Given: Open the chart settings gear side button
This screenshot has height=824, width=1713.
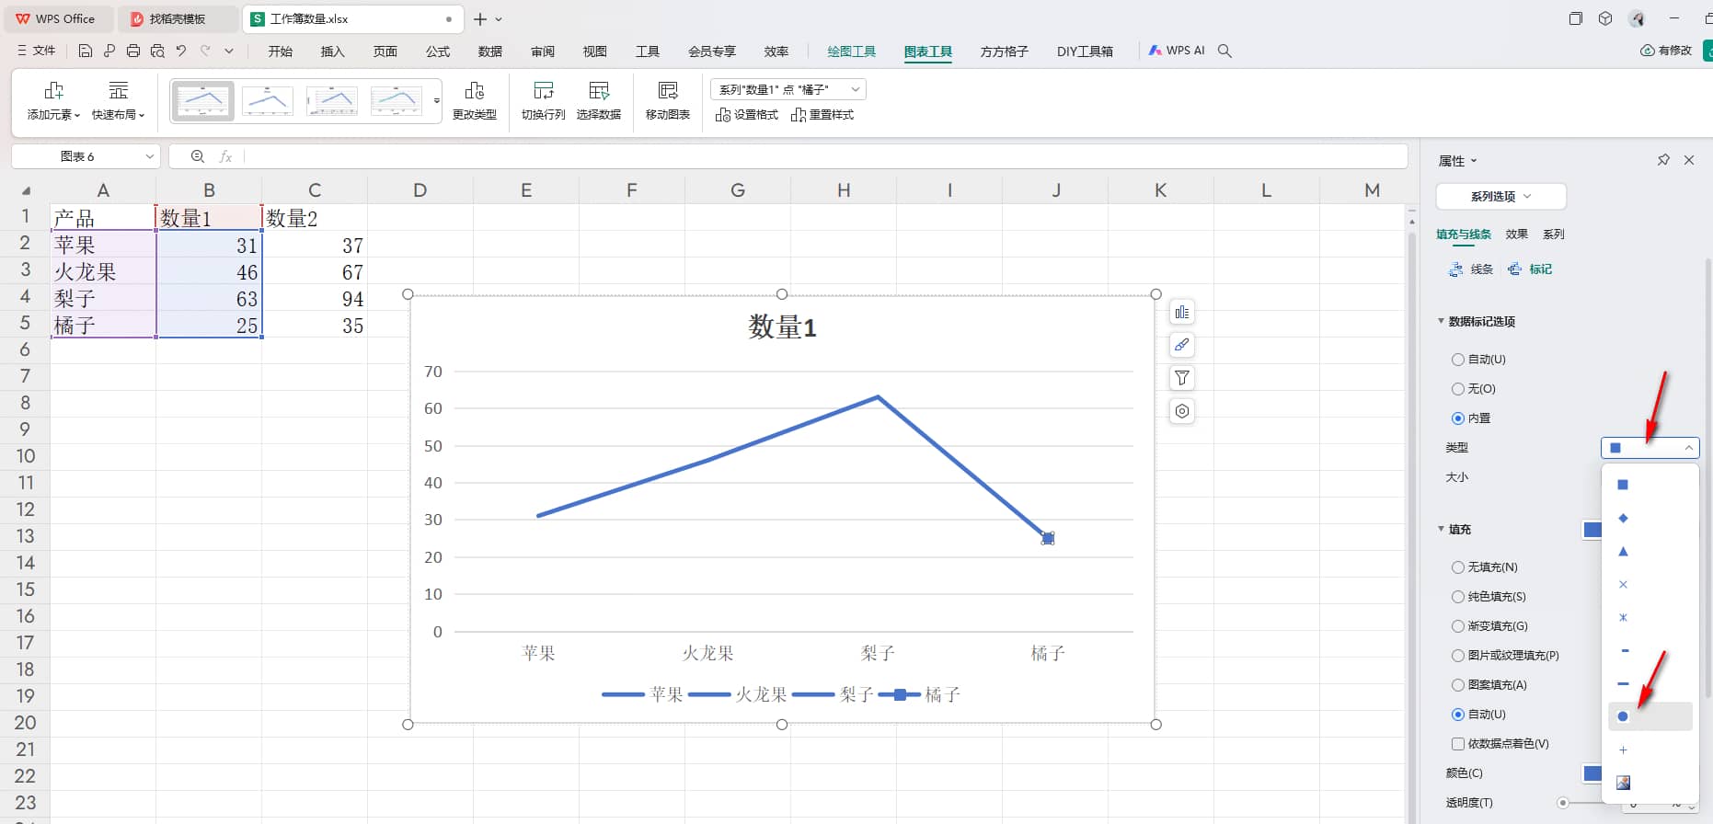Looking at the screenshot, I should click(x=1182, y=411).
